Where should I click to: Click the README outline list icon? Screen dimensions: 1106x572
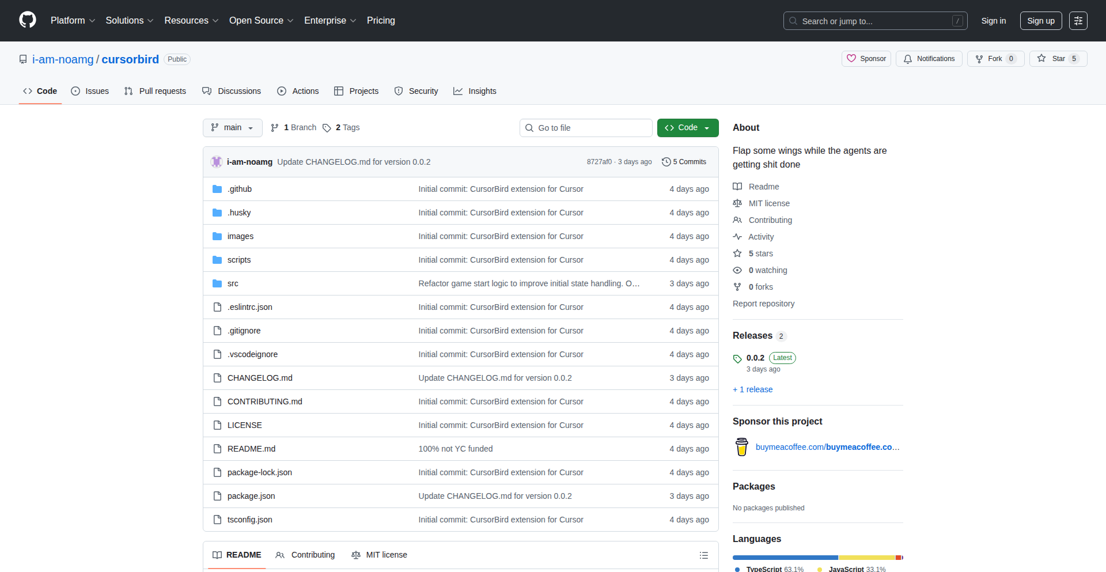coord(703,555)
